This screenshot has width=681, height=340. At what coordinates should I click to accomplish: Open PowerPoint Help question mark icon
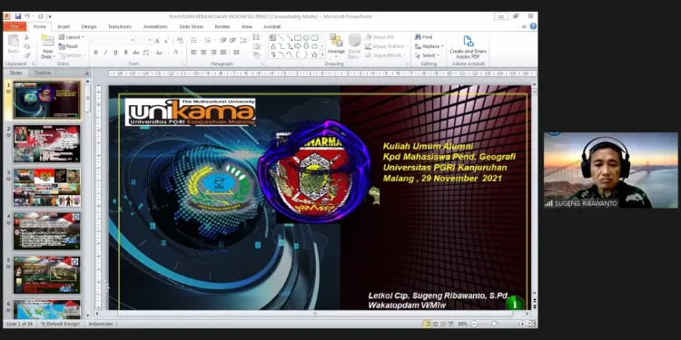[533, 26]
